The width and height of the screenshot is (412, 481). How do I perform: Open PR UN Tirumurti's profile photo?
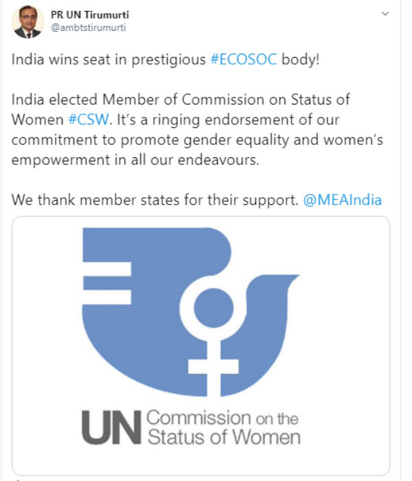point(27,22)
